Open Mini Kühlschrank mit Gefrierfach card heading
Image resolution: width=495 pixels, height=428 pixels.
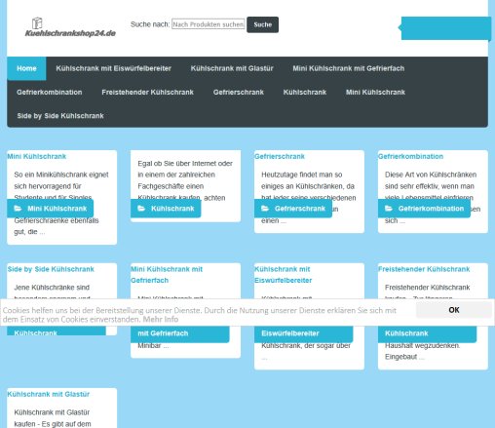(167, 275)
